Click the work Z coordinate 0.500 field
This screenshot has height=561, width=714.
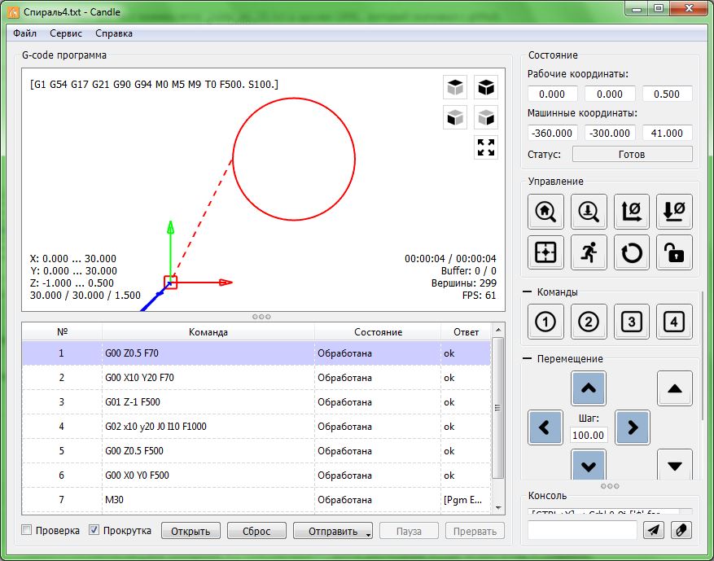point(667,94)
